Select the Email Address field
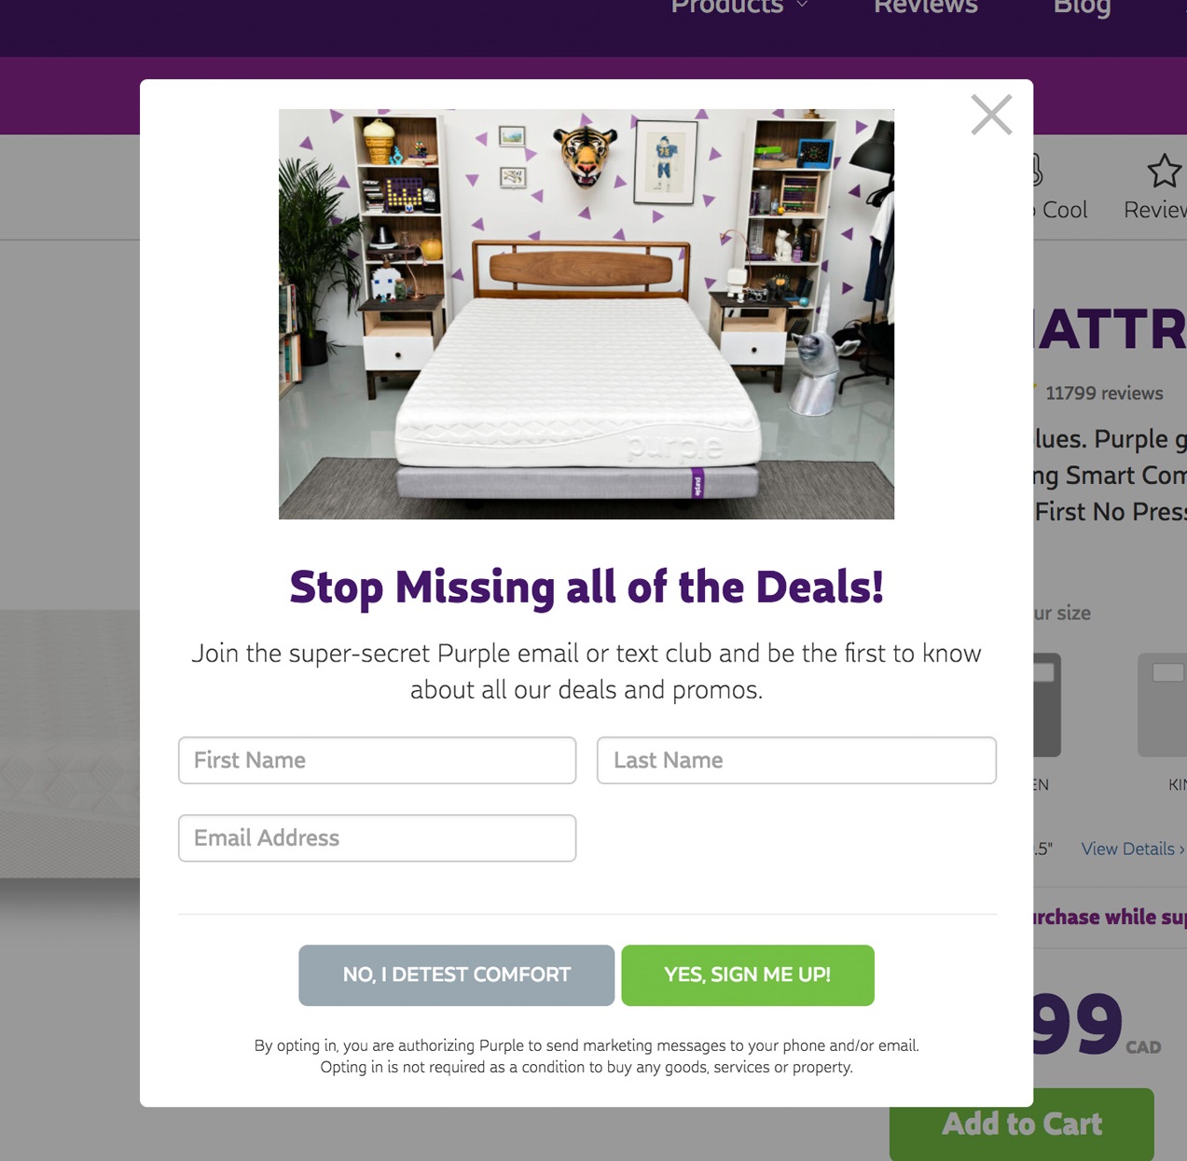The image size is (1187, 1161). point(377,837)
